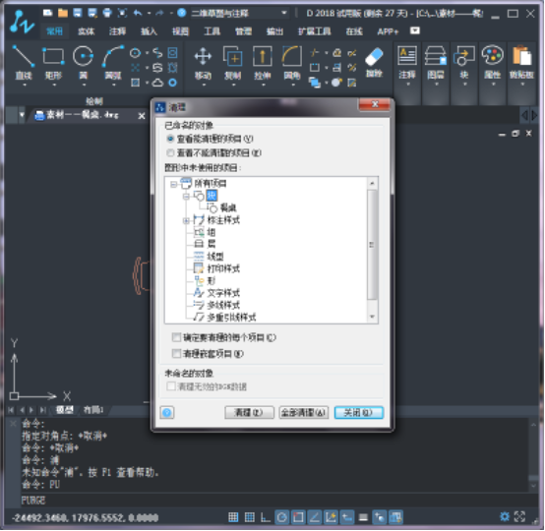Activate the Move (移动) tool

click(x=203, y=63)
